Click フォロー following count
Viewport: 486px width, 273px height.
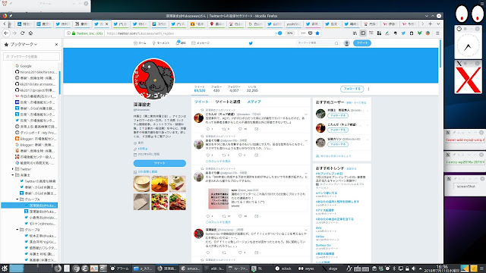click(216, 89)
